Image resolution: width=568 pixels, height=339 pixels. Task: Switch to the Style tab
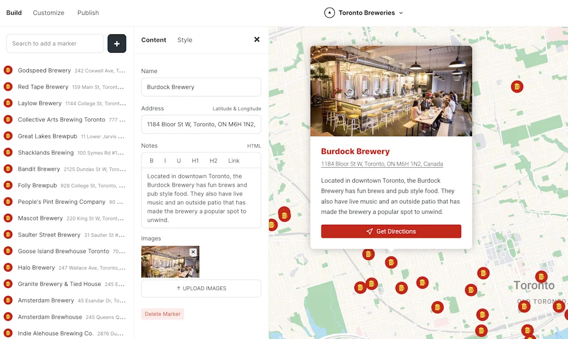pos(185,40)
